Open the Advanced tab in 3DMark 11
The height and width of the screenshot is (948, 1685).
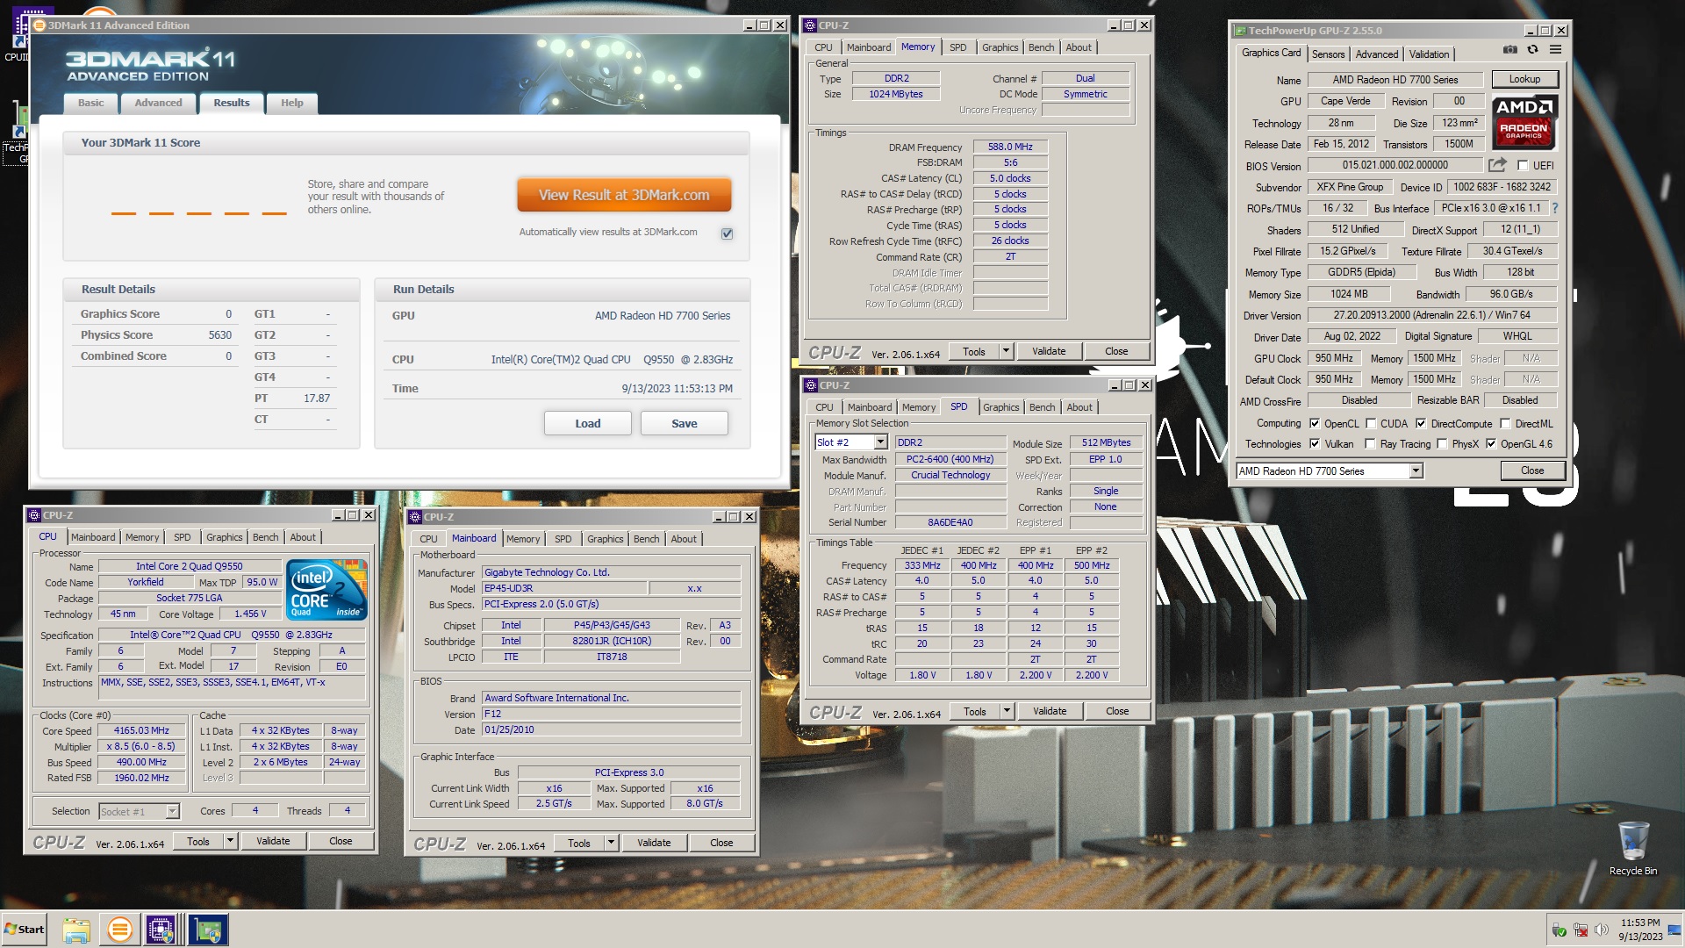(158, 103)
